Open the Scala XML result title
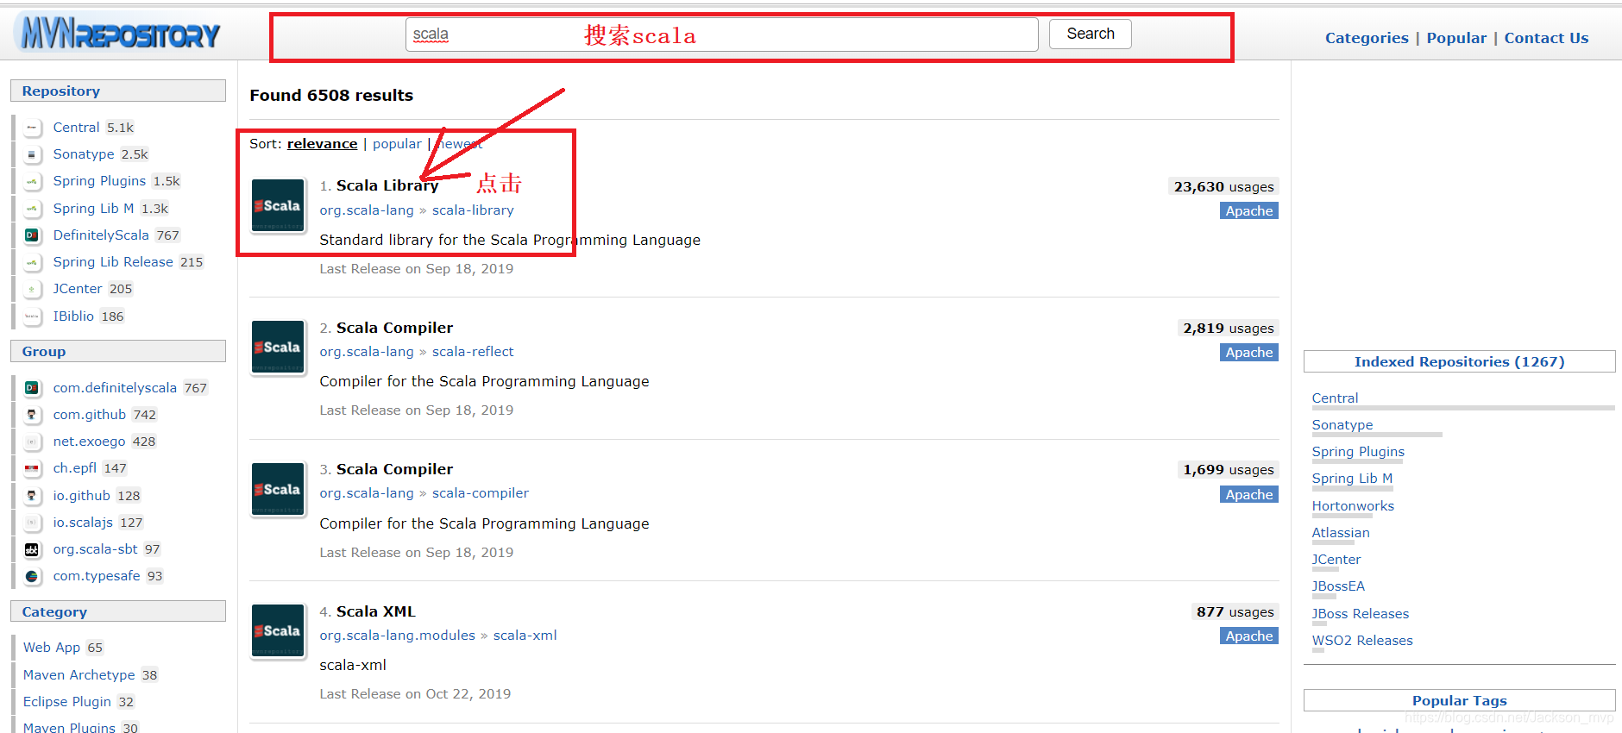The image size is (1622, 733). [x=376, y=611]
